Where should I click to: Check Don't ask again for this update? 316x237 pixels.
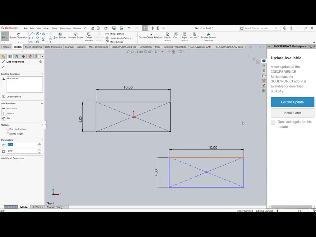pyautogui.click(x=273, y=123)
